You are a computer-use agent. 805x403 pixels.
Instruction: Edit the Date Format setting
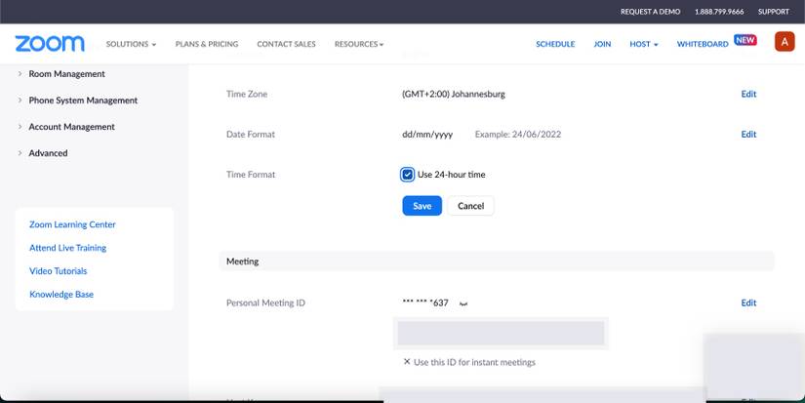click(748, 134)
